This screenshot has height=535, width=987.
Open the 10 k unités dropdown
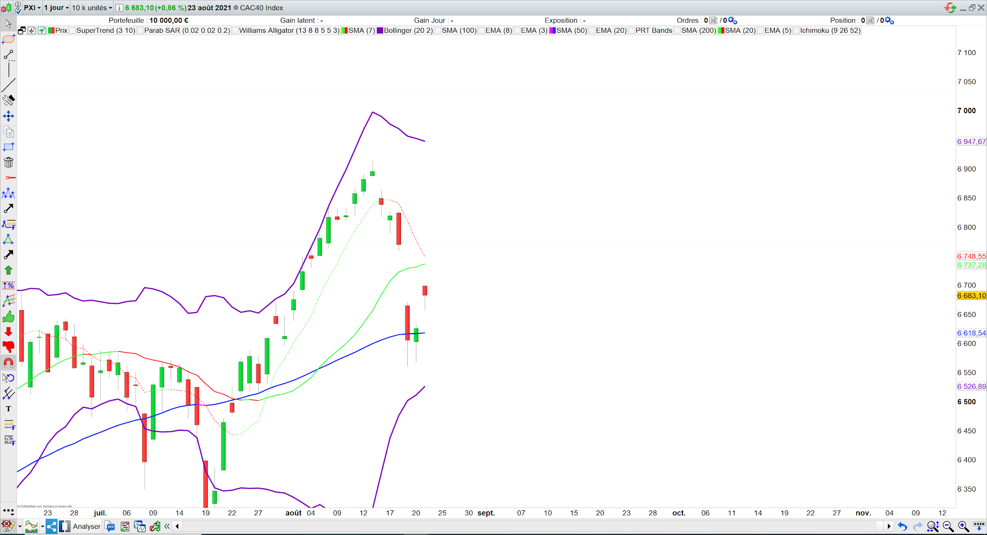click(x=92, y=8)
